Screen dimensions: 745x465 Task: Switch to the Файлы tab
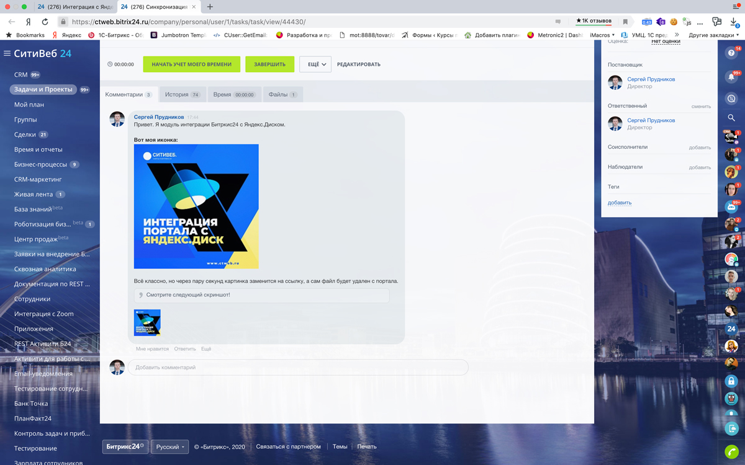282,95
